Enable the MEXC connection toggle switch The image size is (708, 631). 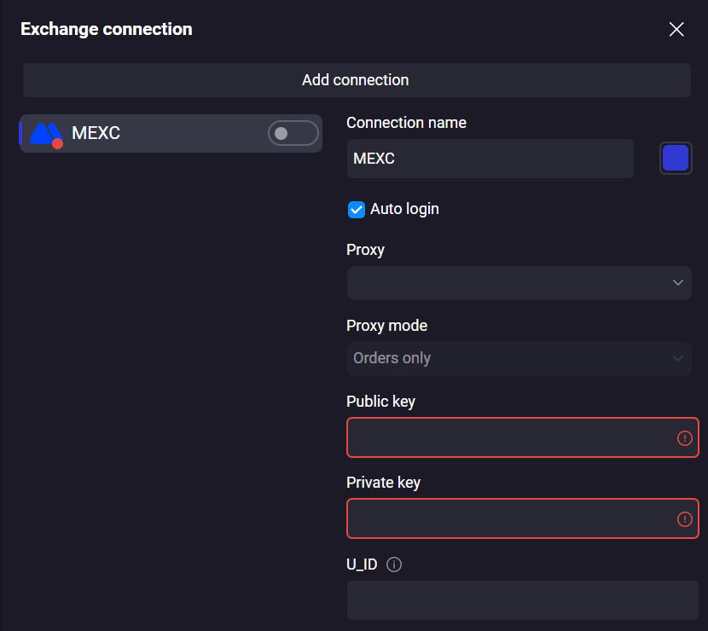pos(293,133)
